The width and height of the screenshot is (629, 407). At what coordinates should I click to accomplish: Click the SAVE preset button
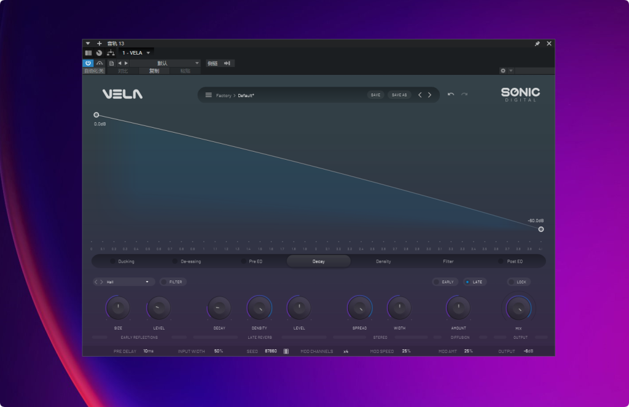(375, 95)
